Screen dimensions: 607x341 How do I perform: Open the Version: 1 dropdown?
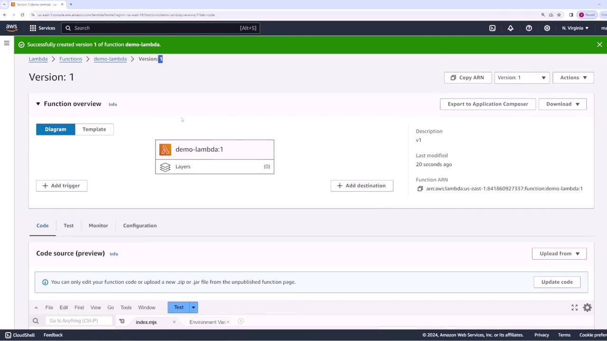522,78
